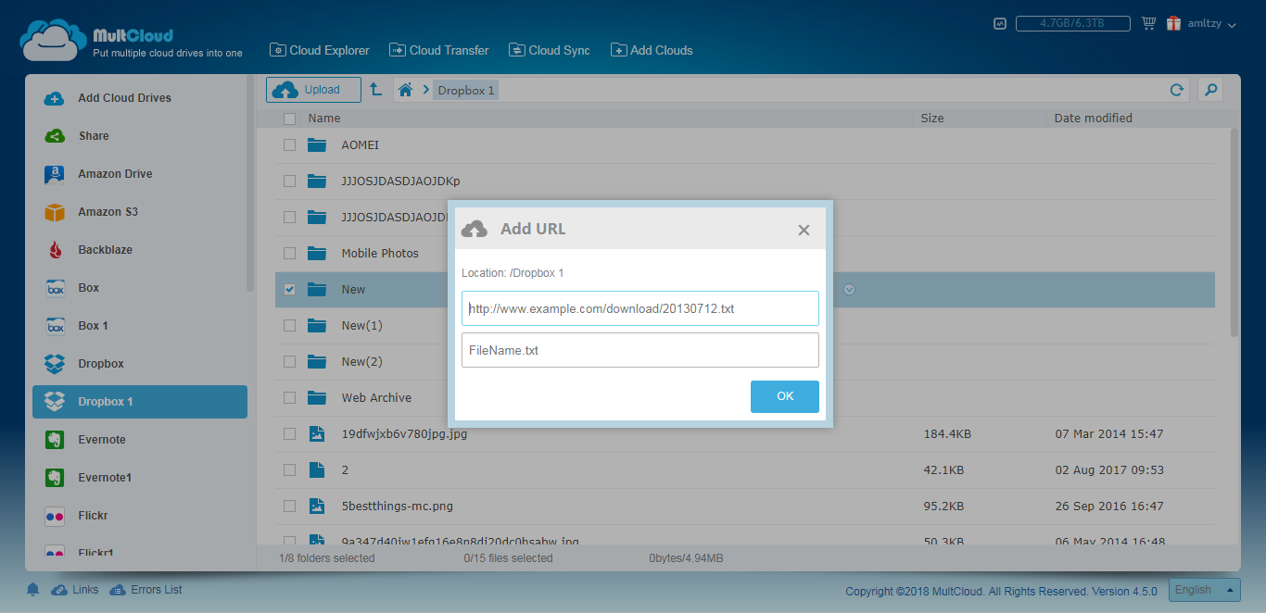Check the New(1) folder checkbox
This screenshot has height=613, width=1266.
[x=290, y=326]
